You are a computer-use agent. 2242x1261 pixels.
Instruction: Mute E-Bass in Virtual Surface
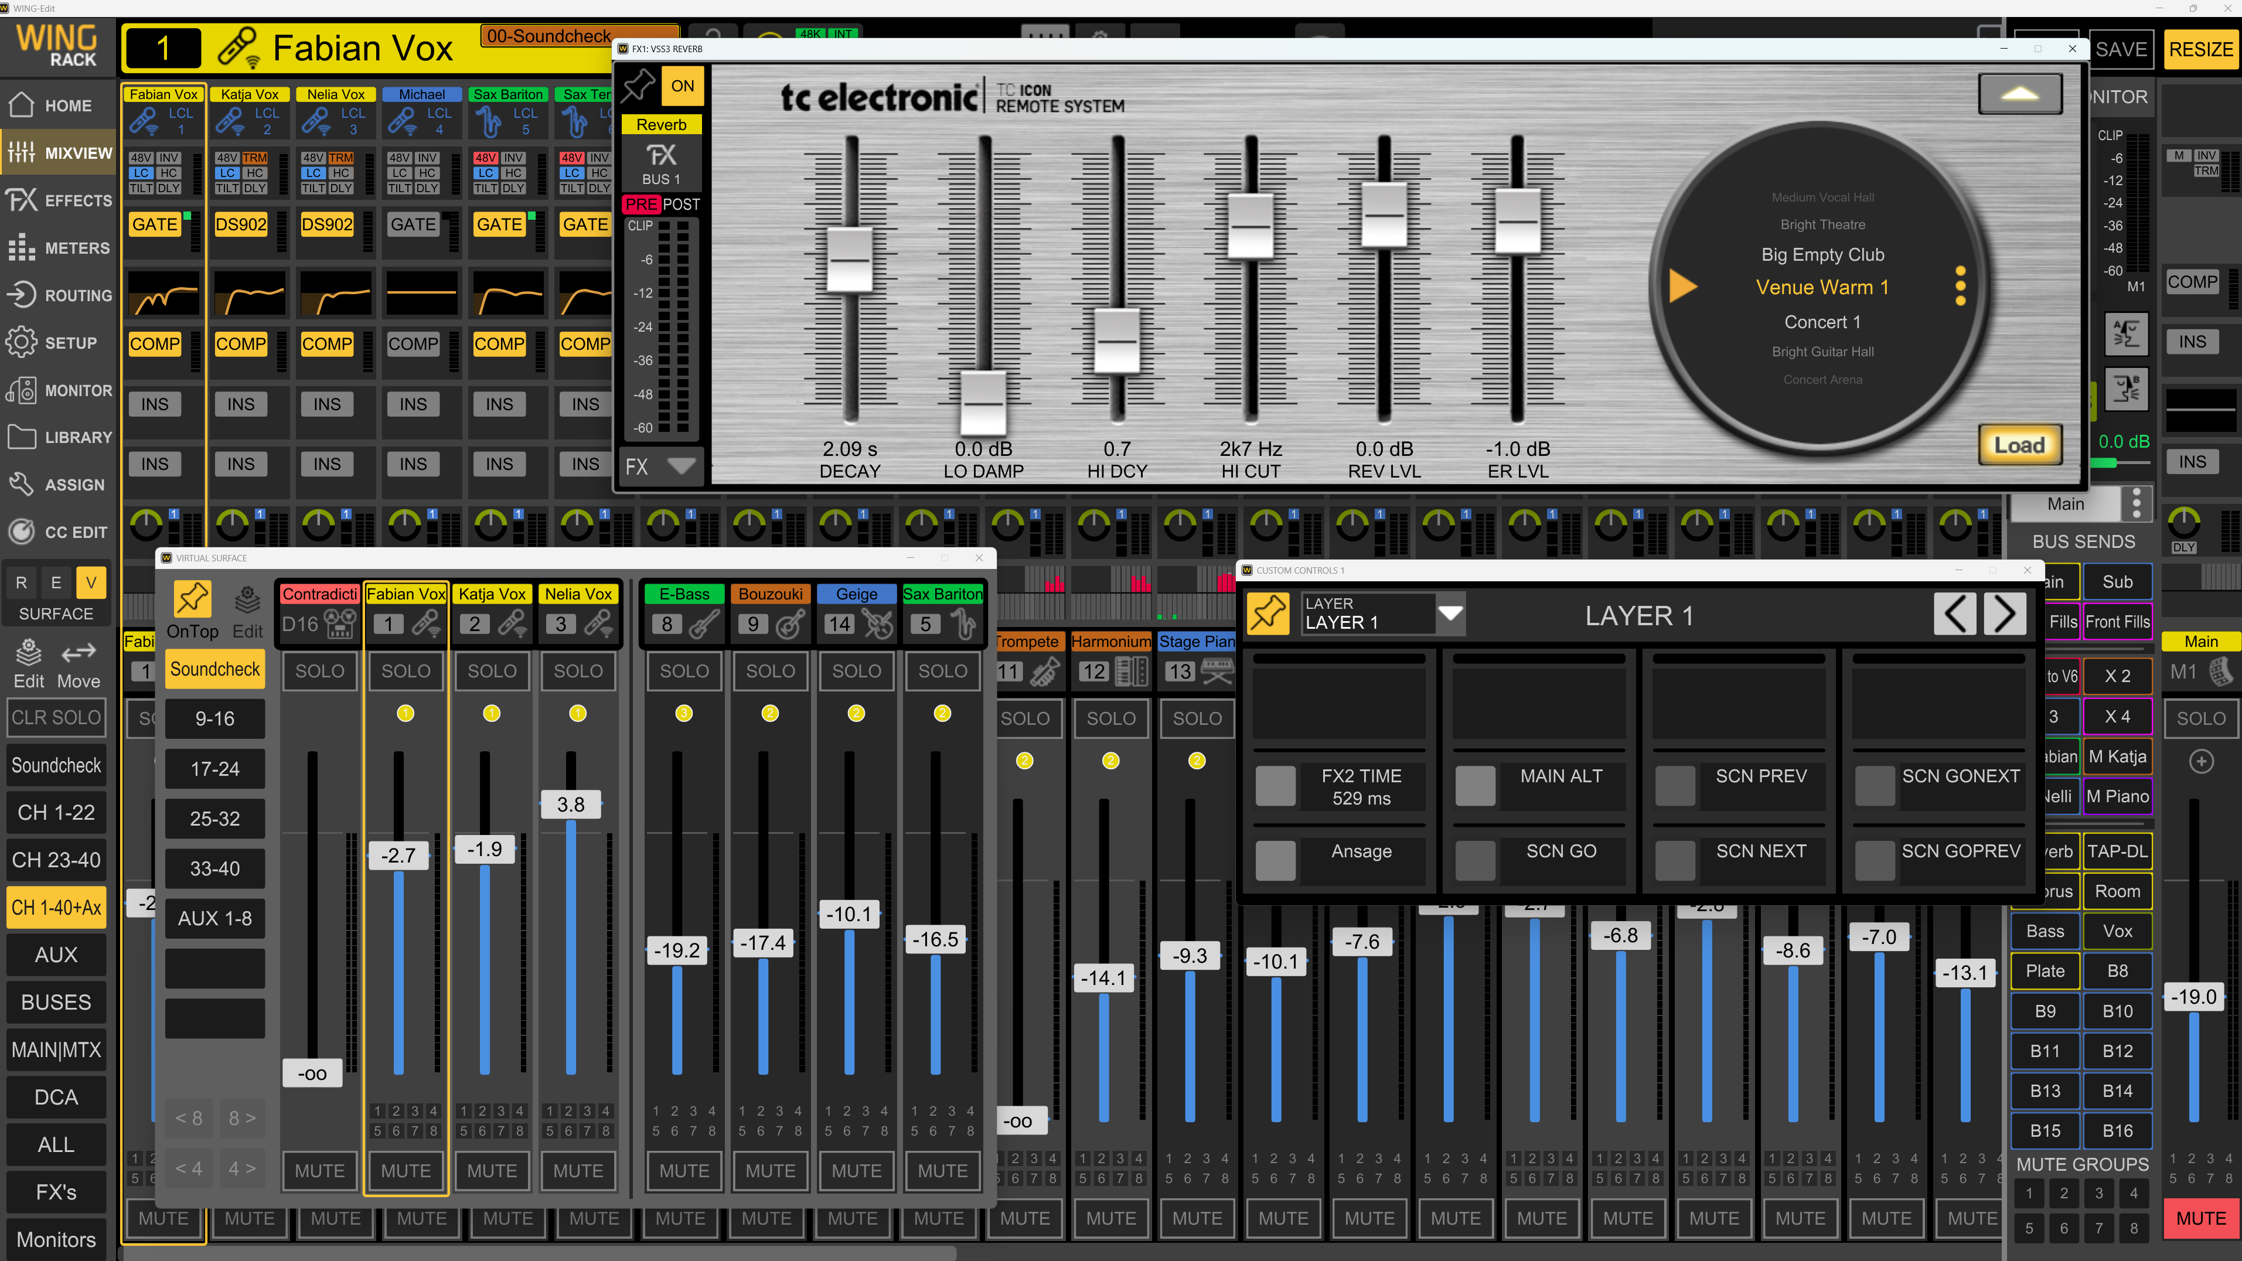pyautogui.click(x=684, y=1171)
